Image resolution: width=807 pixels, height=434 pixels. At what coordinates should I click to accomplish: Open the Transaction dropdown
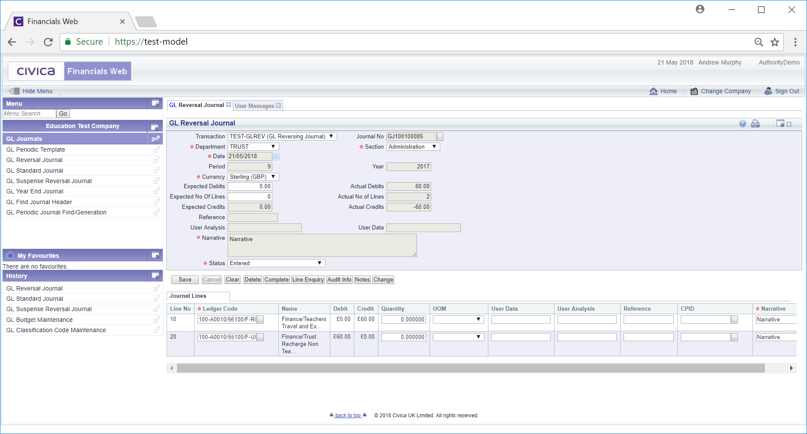282,136
